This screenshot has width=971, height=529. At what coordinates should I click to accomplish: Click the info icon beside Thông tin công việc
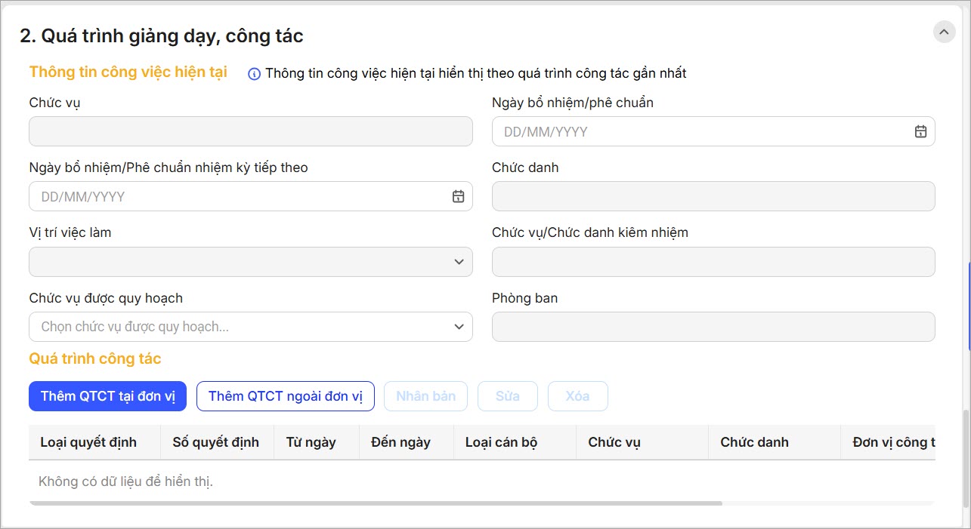[254, 74]
